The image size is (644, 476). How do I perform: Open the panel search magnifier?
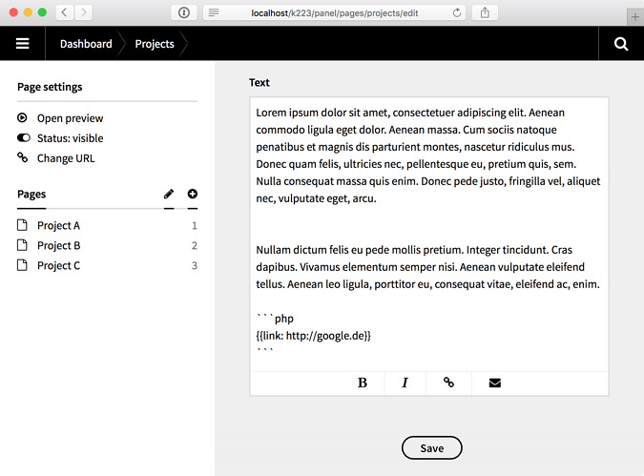(x=621, y=44)
